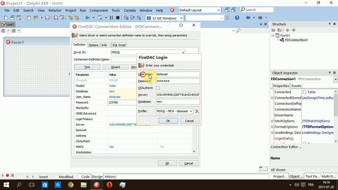
Task: Collapse the Form1 tree node
Action: coord(273,35)
